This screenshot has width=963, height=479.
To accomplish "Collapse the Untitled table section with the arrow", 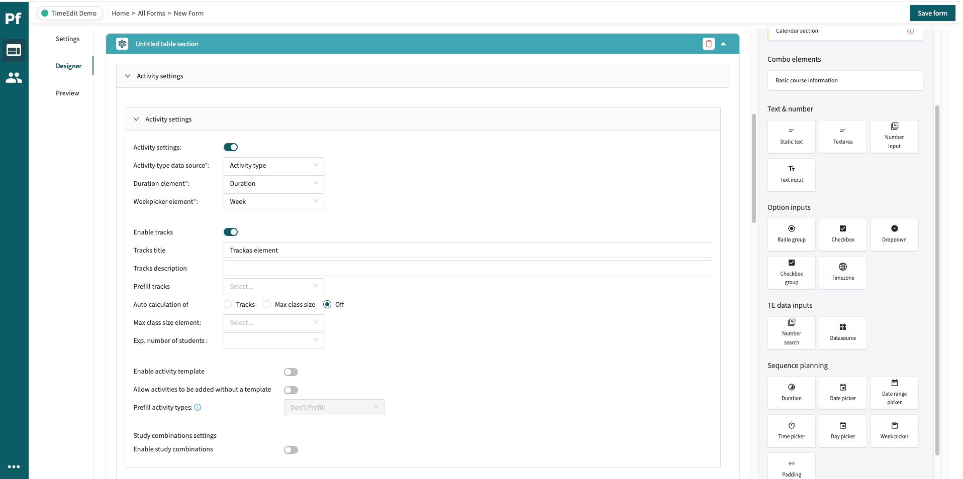I will [723, 44].
